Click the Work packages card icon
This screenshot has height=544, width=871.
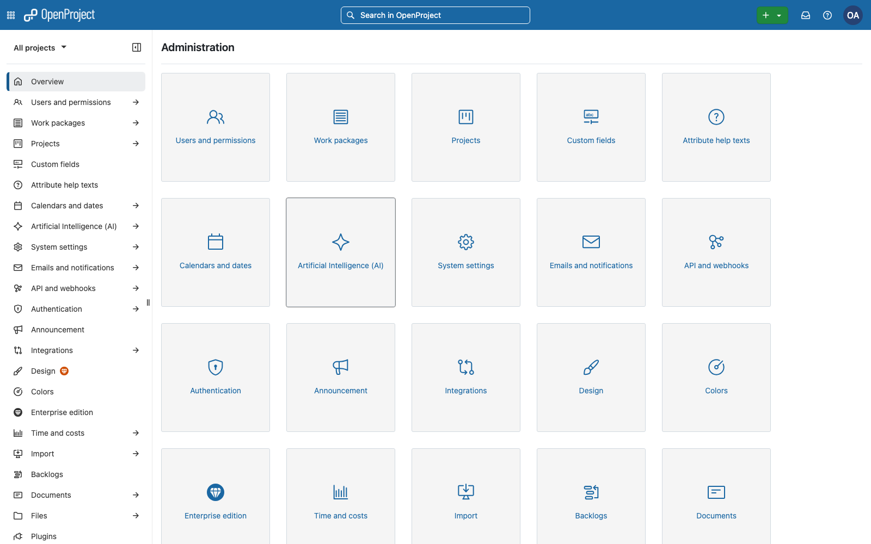point(341,117)
